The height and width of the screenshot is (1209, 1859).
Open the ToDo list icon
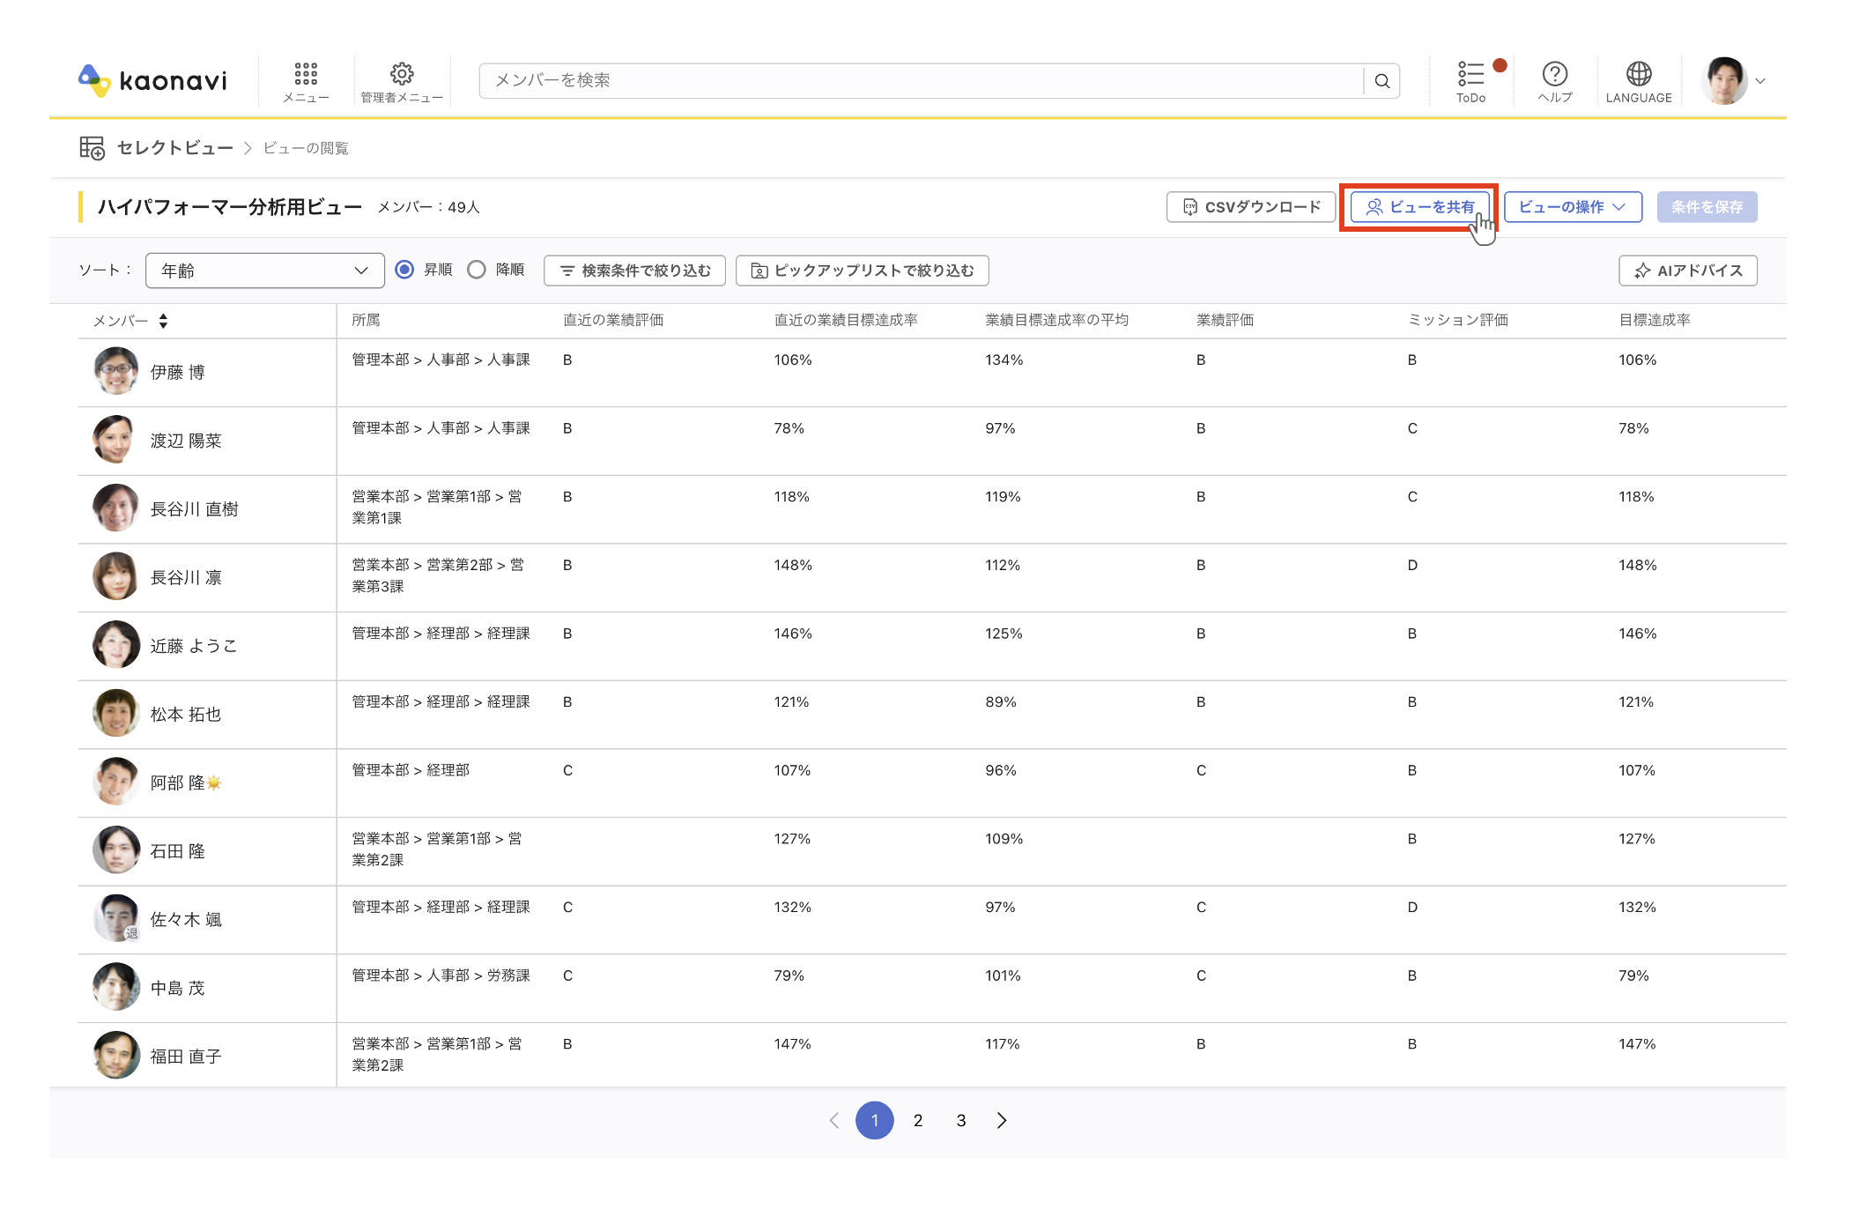coord(1470,73)
